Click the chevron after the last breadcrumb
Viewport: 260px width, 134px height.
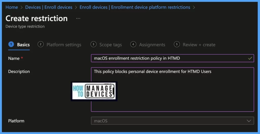pos(194,7)
